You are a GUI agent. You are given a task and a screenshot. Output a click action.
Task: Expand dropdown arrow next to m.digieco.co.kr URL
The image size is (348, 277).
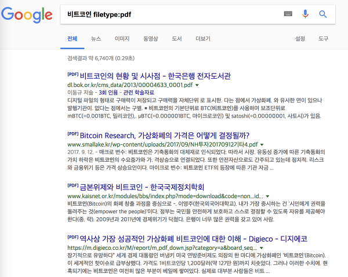point(262,248)
